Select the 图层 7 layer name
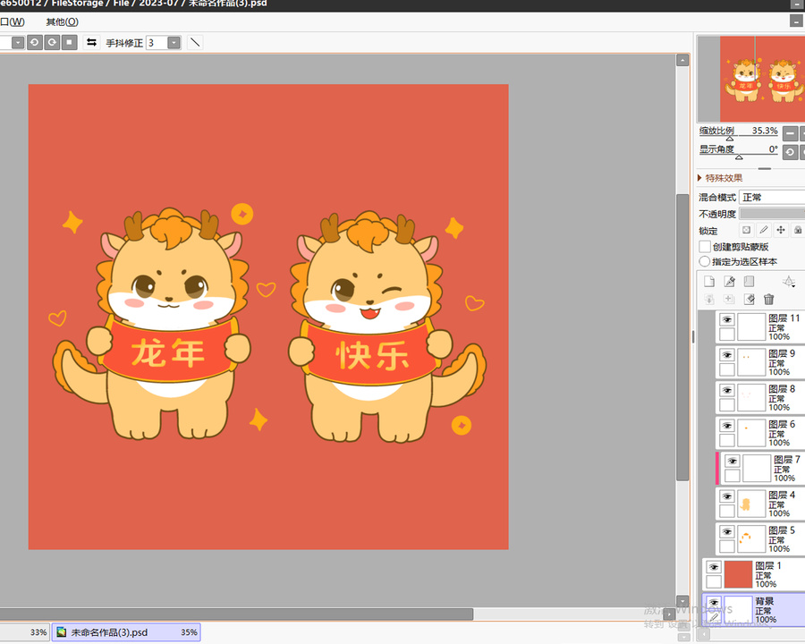Screen dimensions: 805x644 (x=786, y=460)
